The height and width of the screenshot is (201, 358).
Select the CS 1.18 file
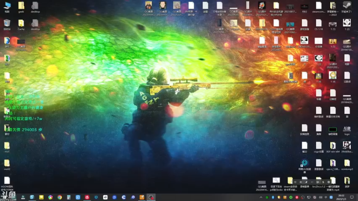click(x=319, y=25)
